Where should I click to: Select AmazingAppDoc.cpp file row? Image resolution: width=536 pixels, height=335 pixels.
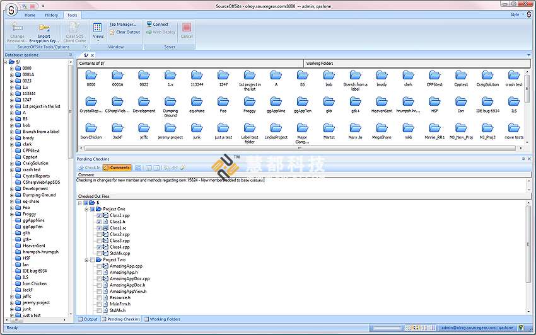pos(129,279)
